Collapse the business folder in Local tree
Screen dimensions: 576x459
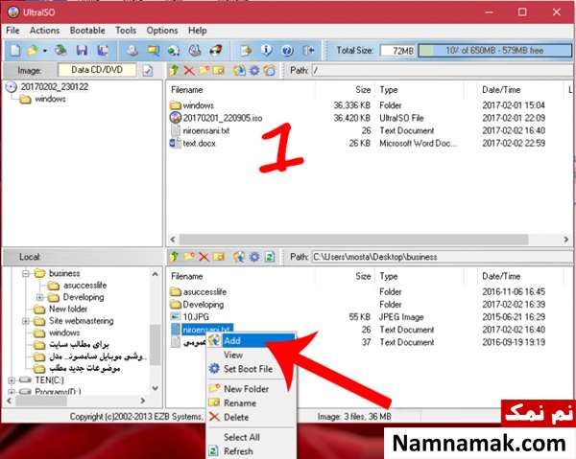coord(25,273)
